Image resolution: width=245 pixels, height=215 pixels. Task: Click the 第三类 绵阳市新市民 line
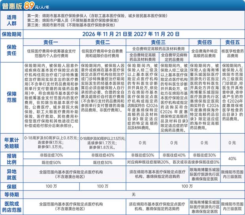pyautogui.click(x=71, y=25)
